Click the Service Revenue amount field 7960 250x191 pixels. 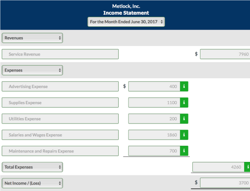click(225, 54)
